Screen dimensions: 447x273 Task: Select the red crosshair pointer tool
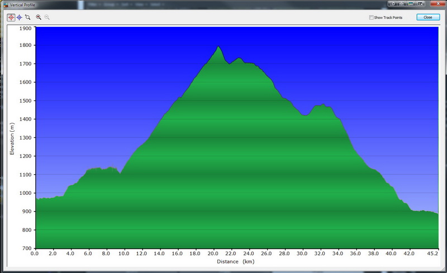(11, 17)
